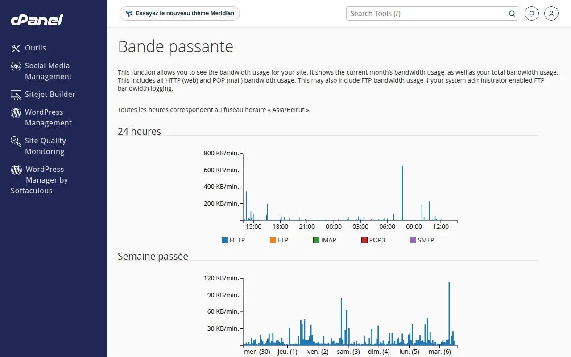This screenshot has height=357, width=571.
Task: Click the WordPress Manager by Softaculous icon
Action: point(17,170)
